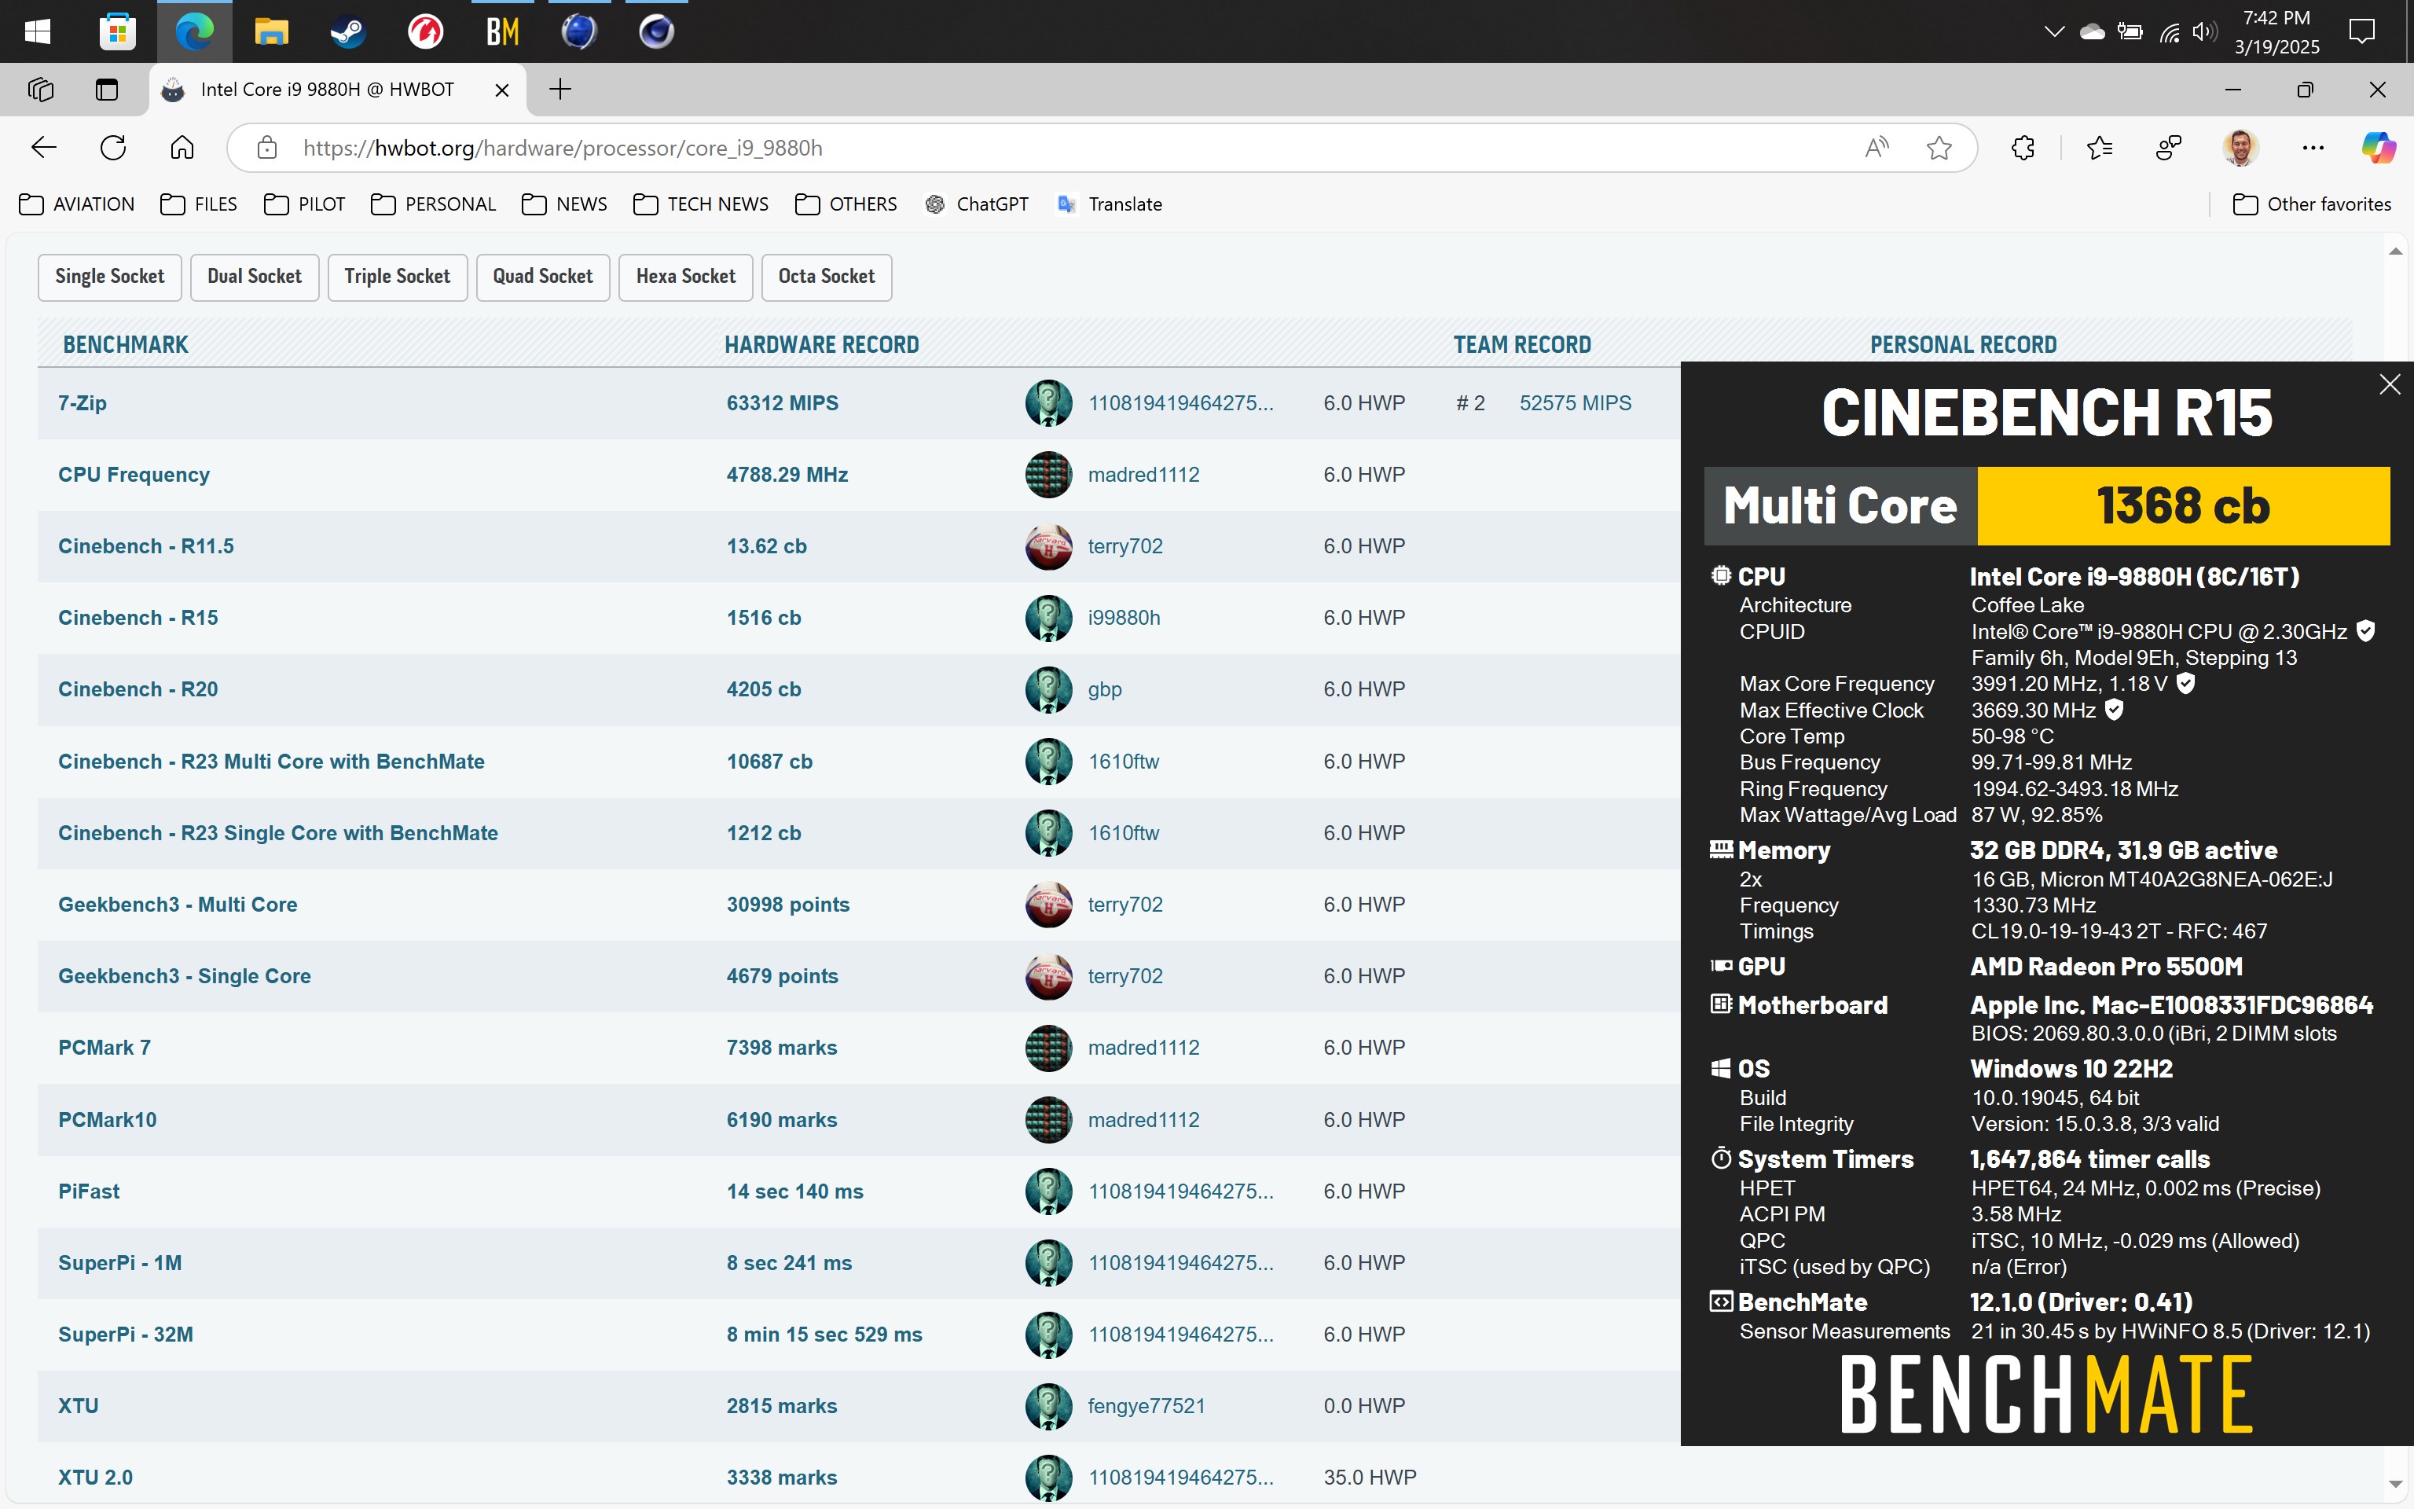Image resolution: width=2414 pixels, height=1509 pixels.
Task: Open fengye77521's profile on XTU row
Action: pos(1146,1406)
